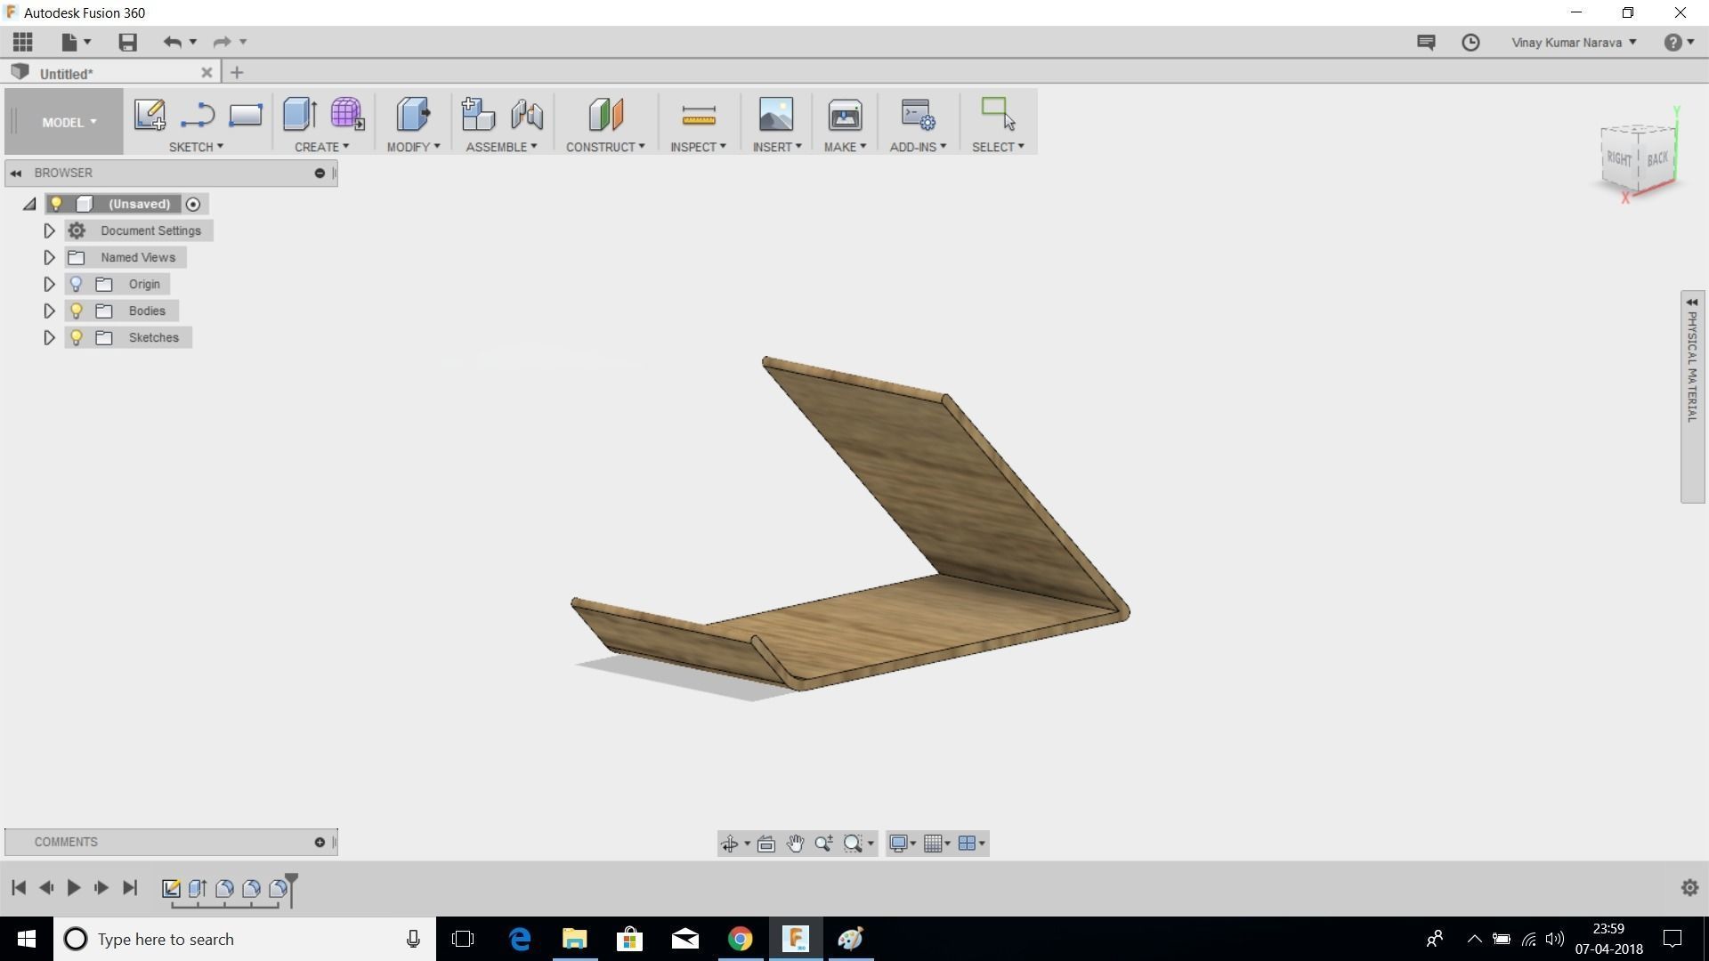Viewport: 1709px width, 961px height.
Task: Toggle the Origin folder light bulb
Action: tap(76, 284)
